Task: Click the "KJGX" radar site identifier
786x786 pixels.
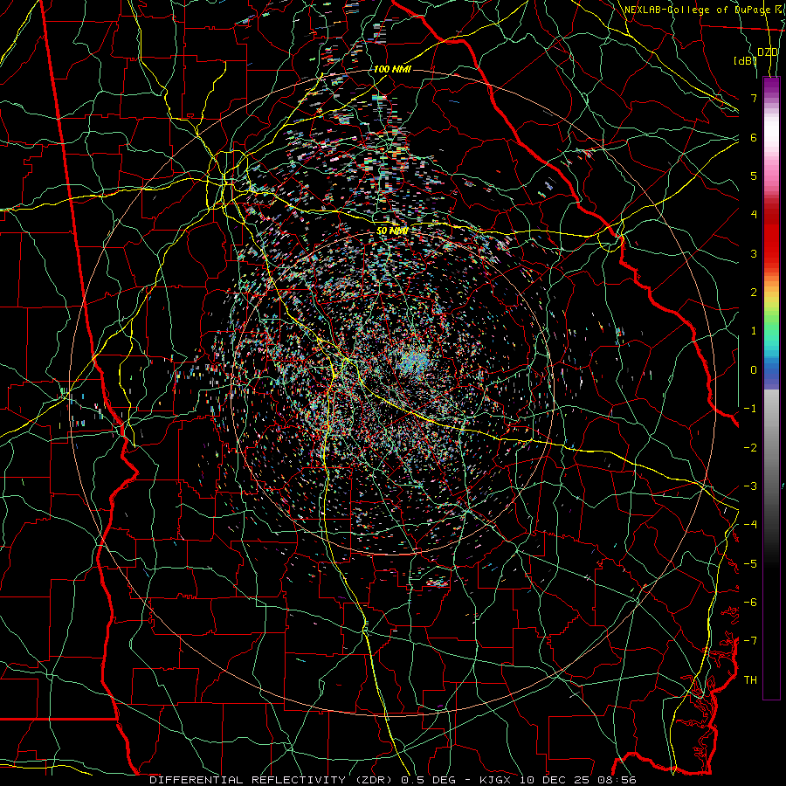Action: (x=497, y=780)
